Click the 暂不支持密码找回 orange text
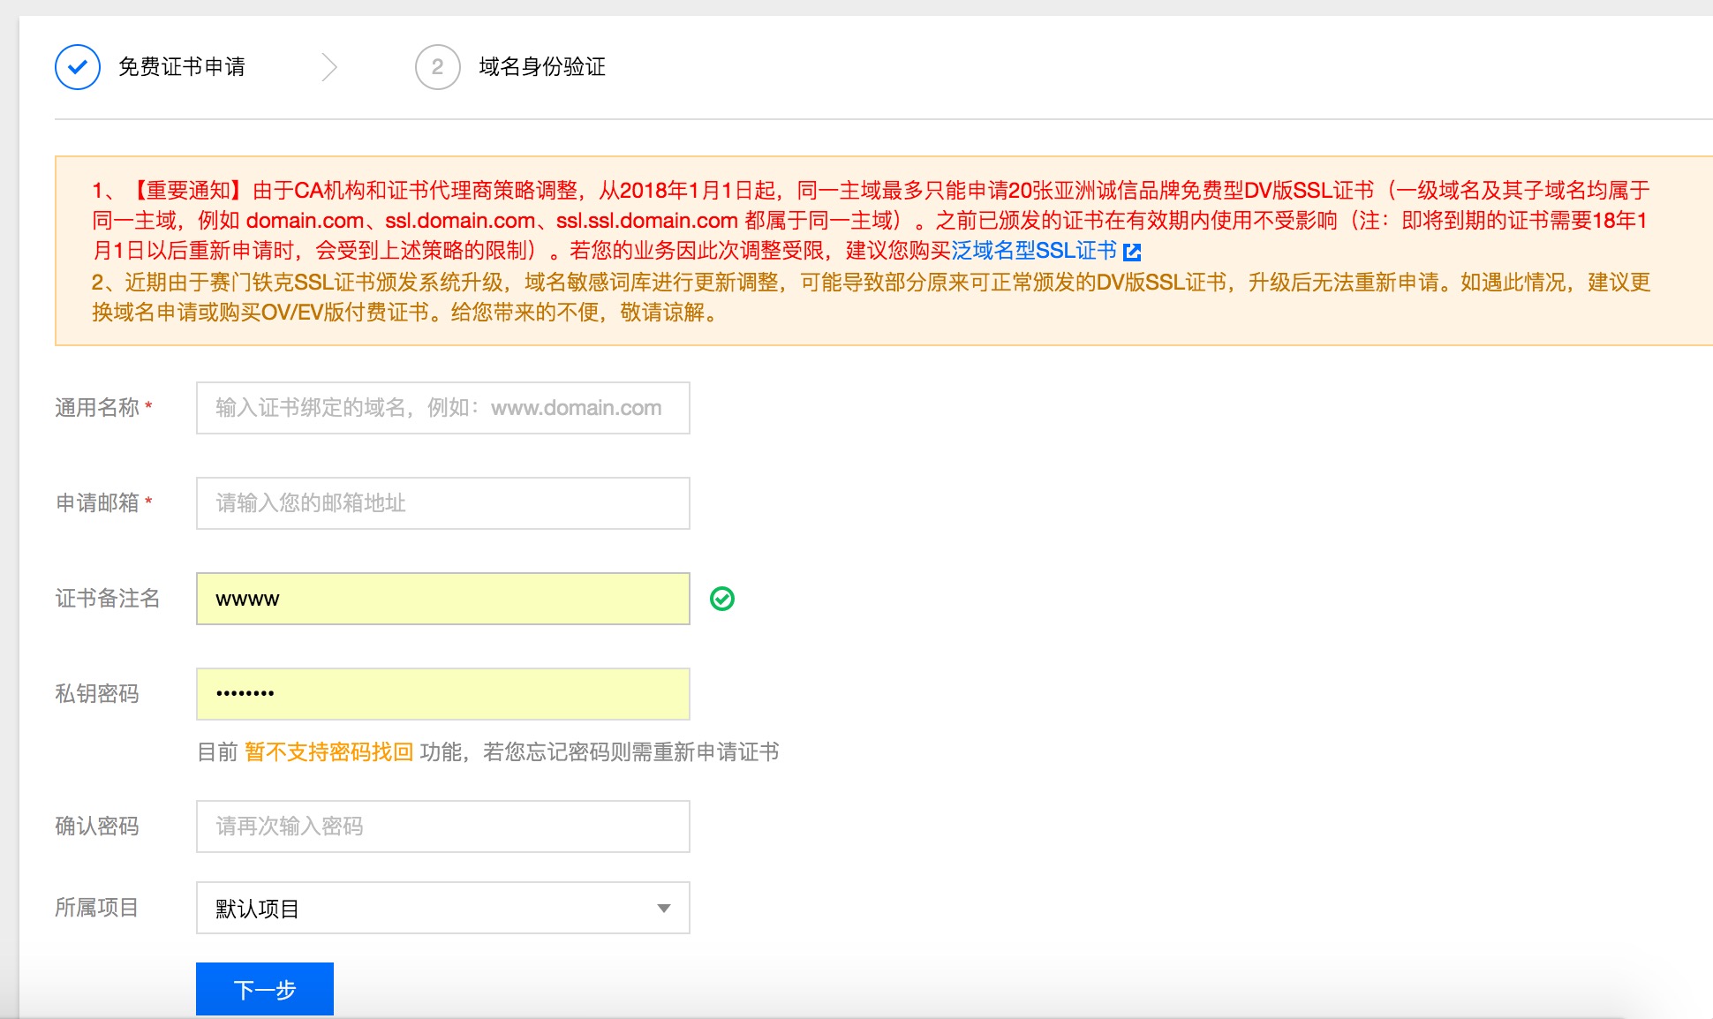 (x=328, y=752)
